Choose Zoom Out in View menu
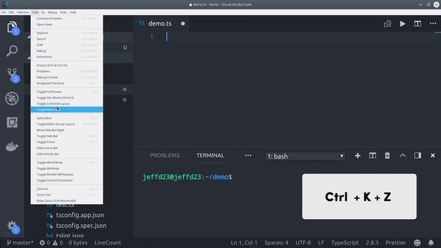The width and height of the screenshot is (441, 248). (67, 195)
